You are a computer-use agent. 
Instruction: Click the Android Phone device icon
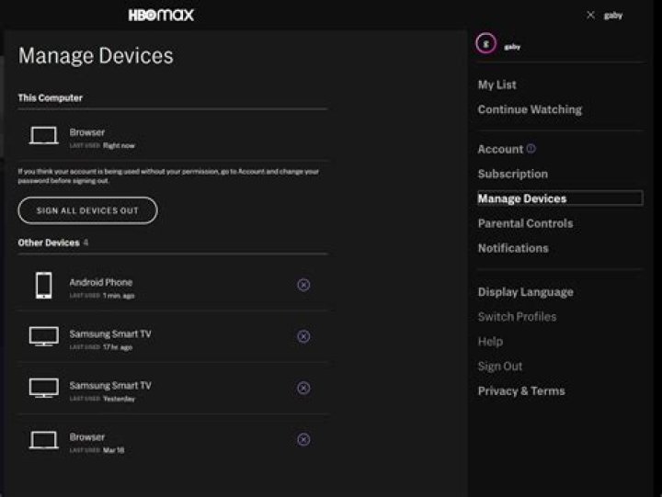pyautogui.click(x=44, y=286)
